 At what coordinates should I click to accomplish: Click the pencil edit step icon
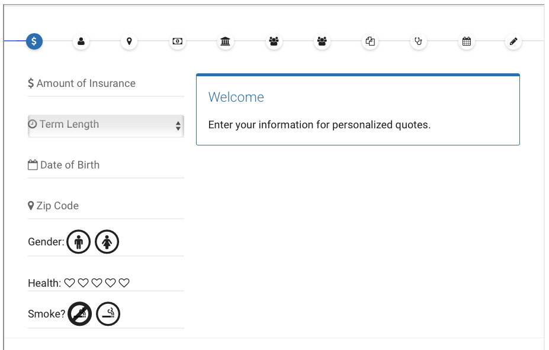[513, 41]
